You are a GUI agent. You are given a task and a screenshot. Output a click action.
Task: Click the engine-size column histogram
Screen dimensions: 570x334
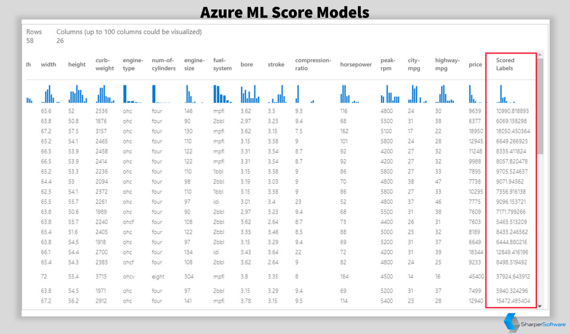[x=194, y=94]
